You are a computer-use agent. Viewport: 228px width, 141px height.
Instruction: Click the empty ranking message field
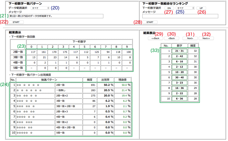[180, 16]
